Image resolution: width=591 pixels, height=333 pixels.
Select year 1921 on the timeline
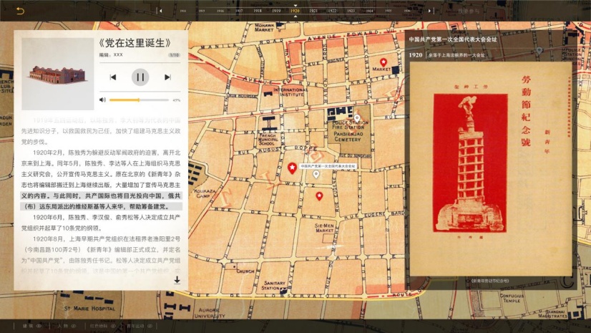tap(313, 11)
